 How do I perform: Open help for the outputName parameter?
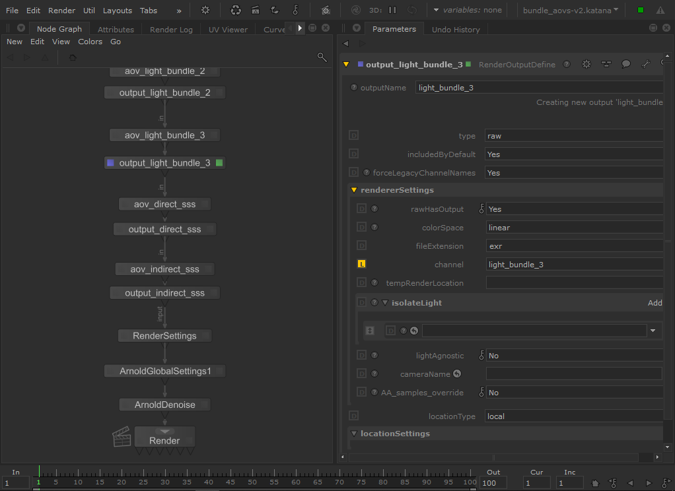[x=354, y=88]
